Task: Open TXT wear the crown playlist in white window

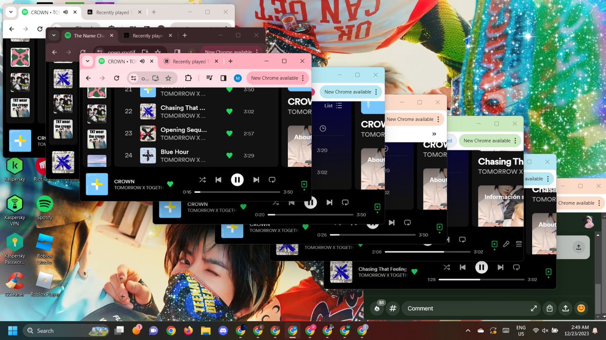Action: [x=20, y=107]
